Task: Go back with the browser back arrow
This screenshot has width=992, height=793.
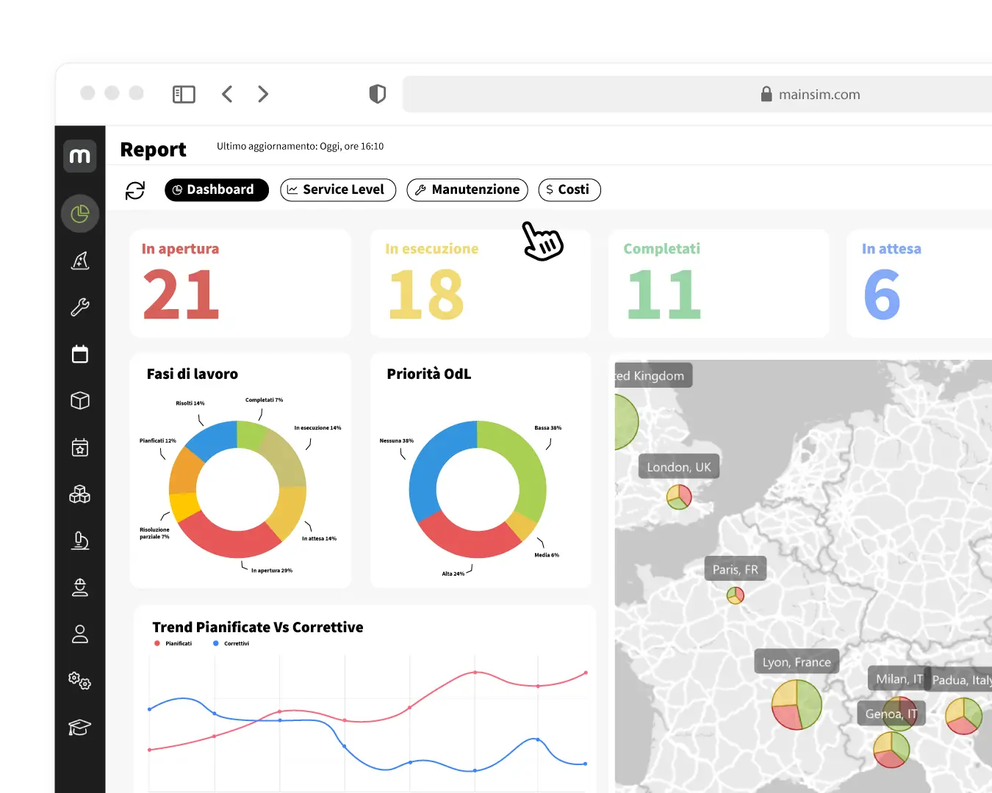Action: point(227,94)
